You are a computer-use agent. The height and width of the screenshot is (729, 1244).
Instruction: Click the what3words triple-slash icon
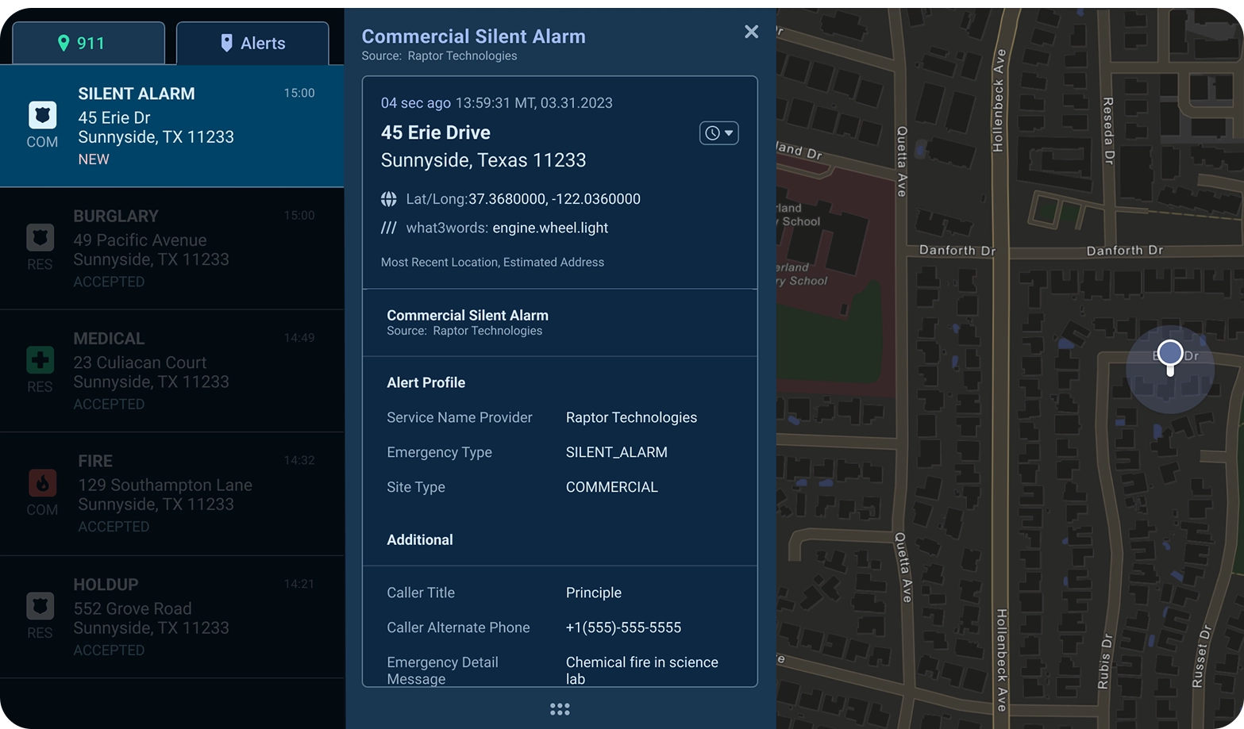click(x=388, y=228)
